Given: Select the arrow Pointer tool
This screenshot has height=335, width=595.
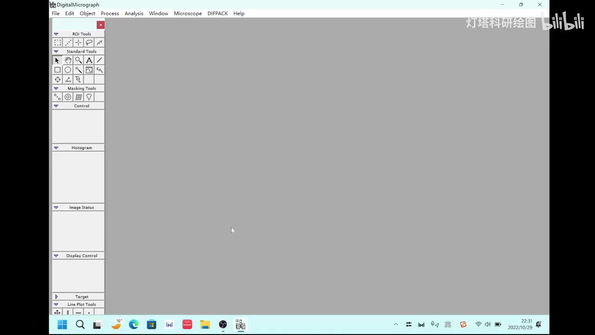Looking at the screenshot, I should pos(58,60).
